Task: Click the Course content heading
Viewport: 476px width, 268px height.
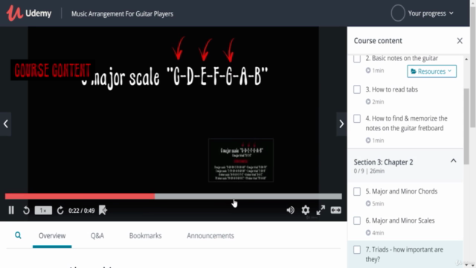Action: coord(378,41)
